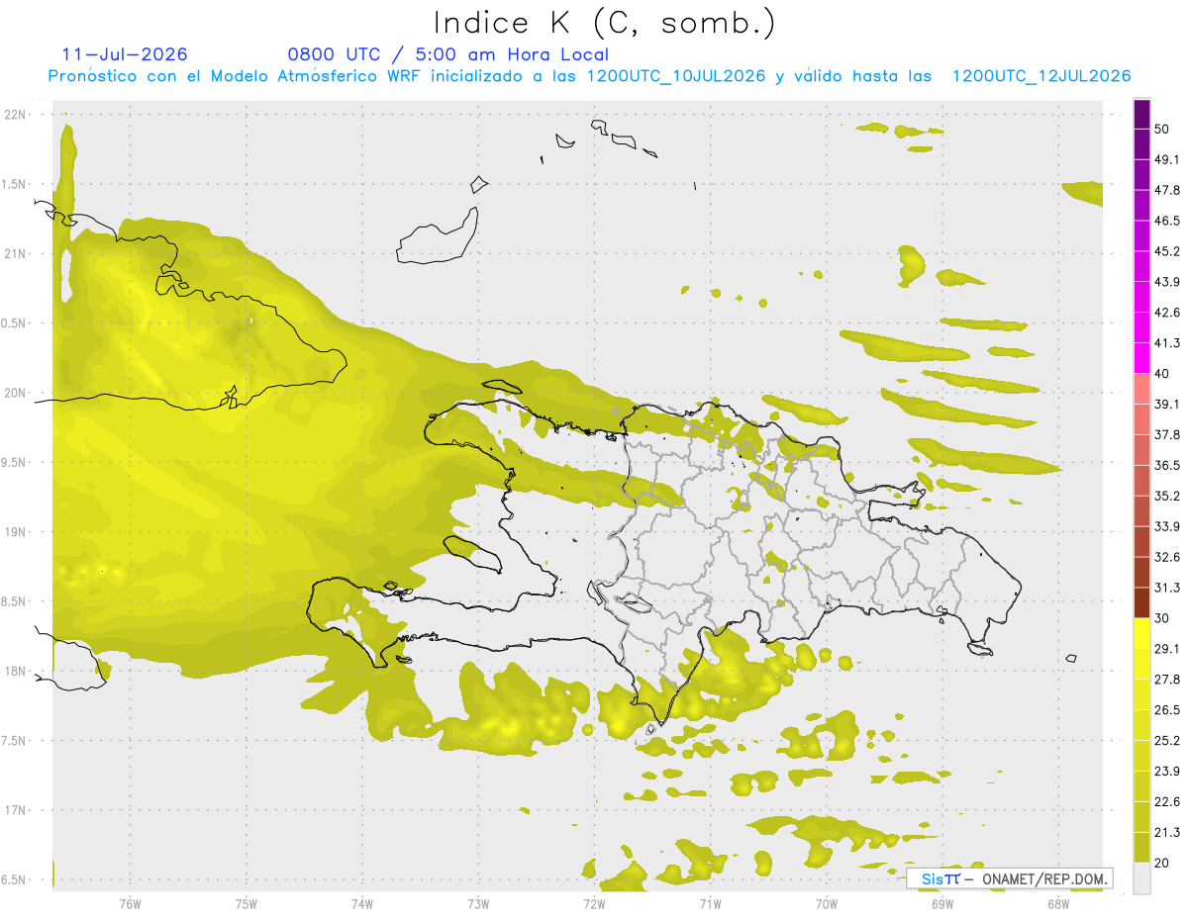Click the "17N" latitude axis label
Screen dimensions: 1188x917
click(x=17, y=810)
